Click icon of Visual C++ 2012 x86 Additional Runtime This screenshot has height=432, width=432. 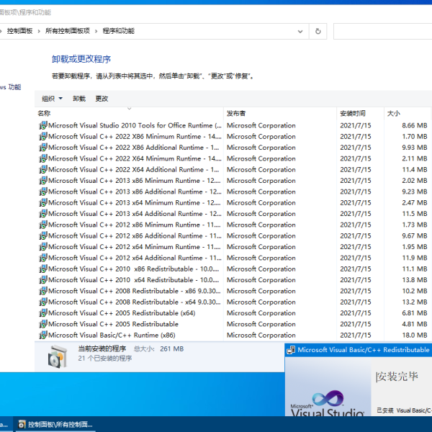tap(43, 236)
